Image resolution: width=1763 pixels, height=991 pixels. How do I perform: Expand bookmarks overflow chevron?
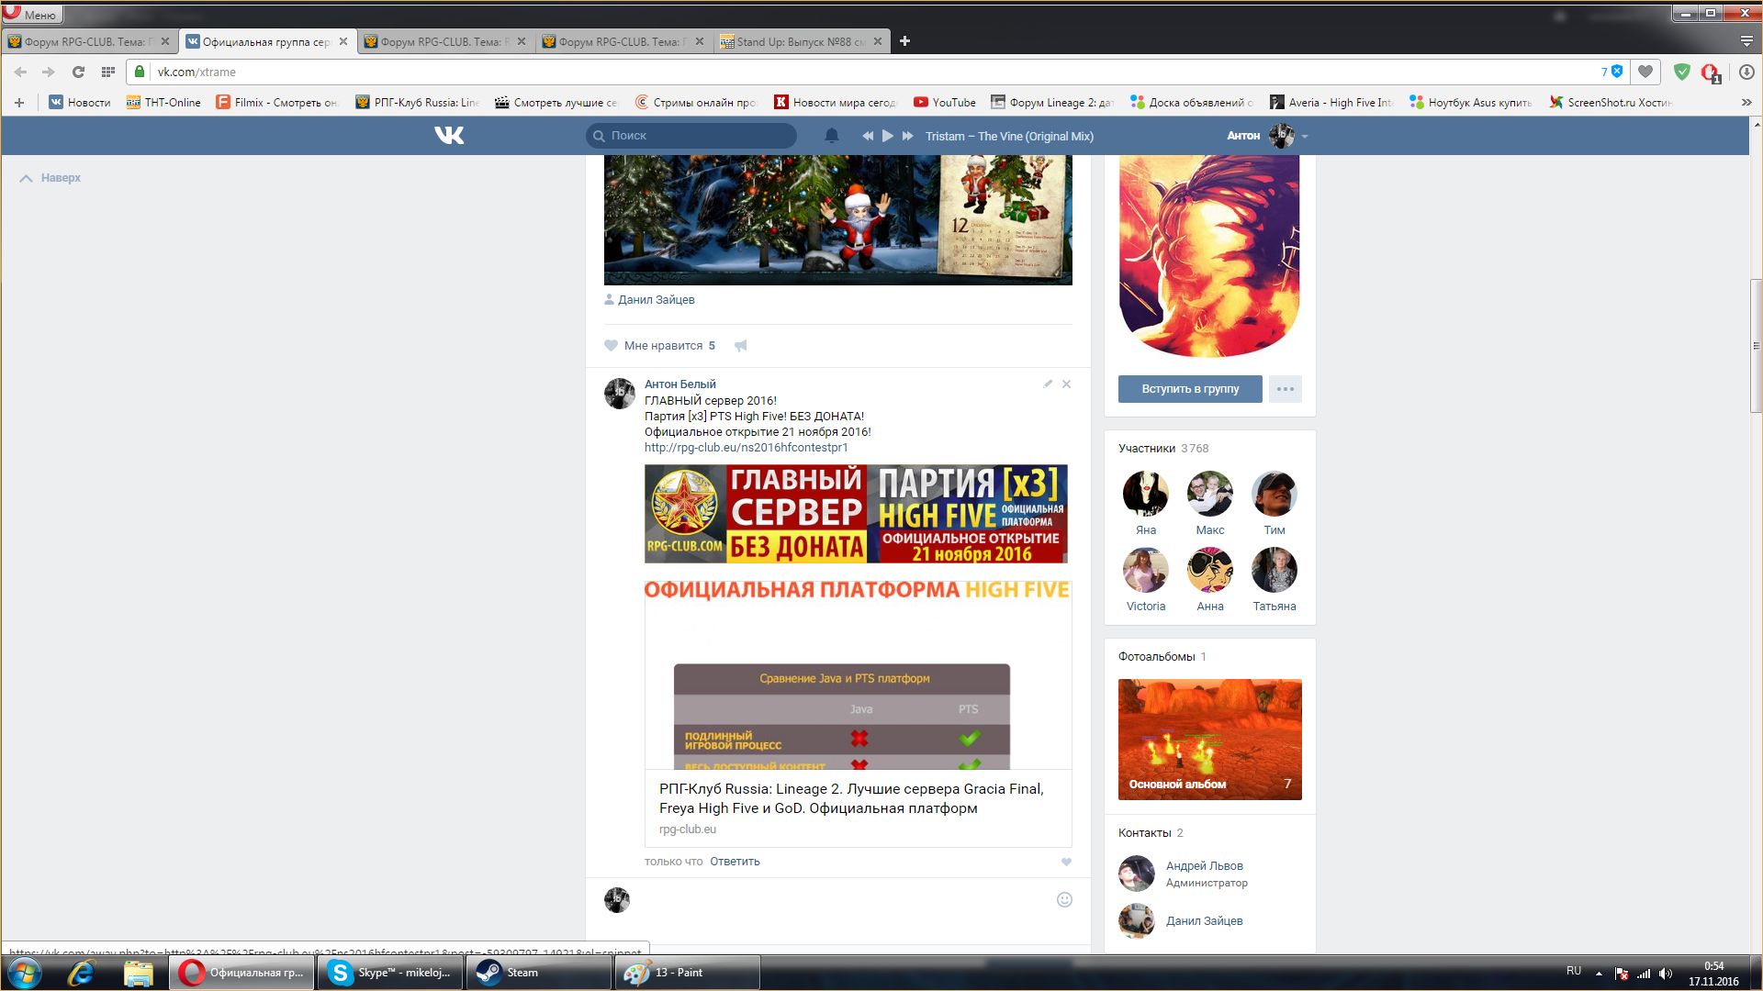(x=1746, y=103)
